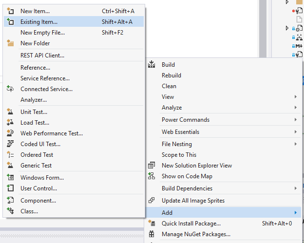Click the Coded UI Test icon
Screen dimensions: 304x243
(10, 144)
